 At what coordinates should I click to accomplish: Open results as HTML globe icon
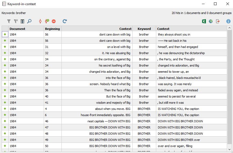210,21
